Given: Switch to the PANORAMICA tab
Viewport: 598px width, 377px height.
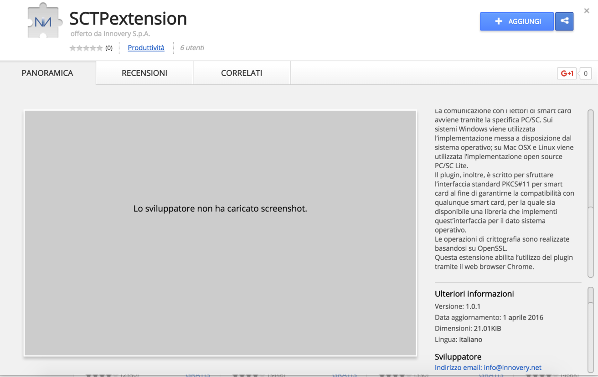Looking at the screenshot, I should point(47,73).
